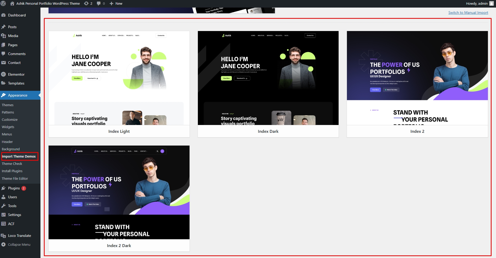The image size is (496, 258).
Task: Open Media via its sidebar icon
Action: [3, 36]
